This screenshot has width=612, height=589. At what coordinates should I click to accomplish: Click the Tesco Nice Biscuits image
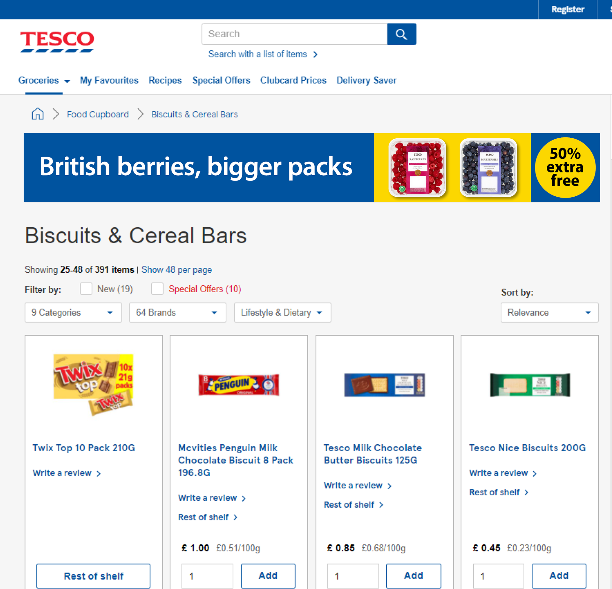[x=529, y=385]
